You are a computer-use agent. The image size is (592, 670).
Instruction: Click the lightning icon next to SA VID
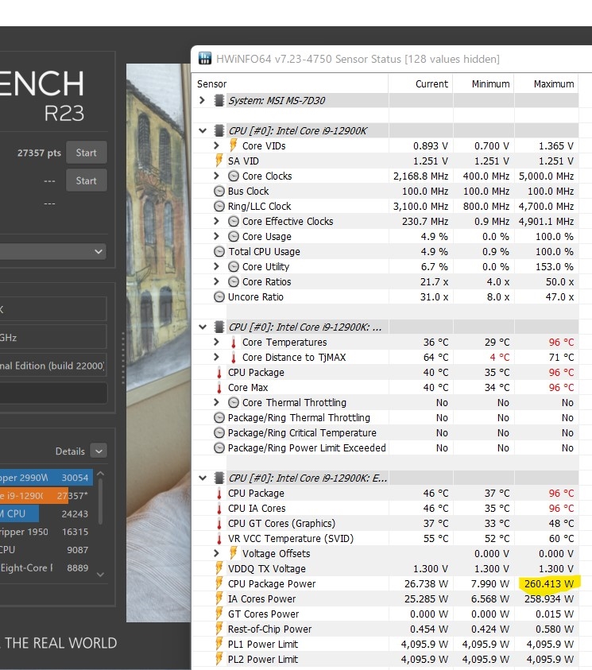click(219, 161)
